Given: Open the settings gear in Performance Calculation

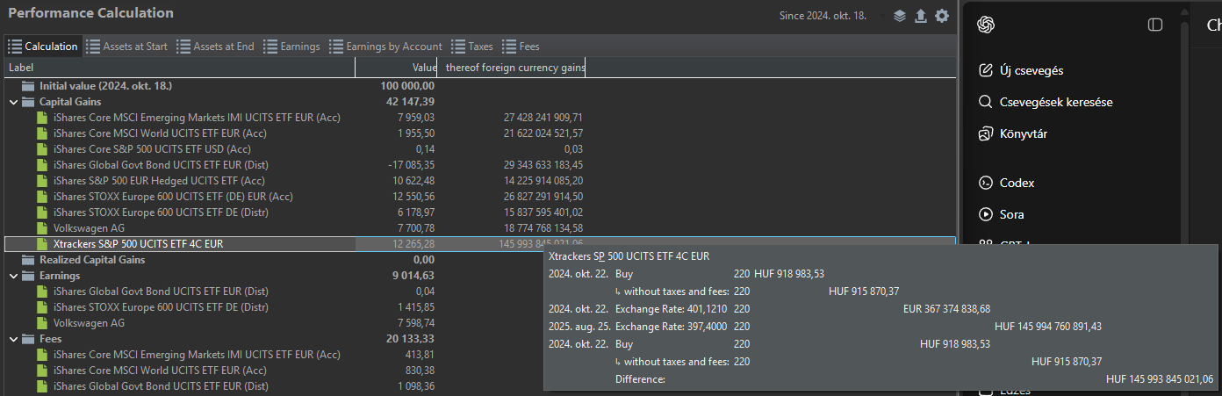Looking at the screenshot, I should [942, 16].
